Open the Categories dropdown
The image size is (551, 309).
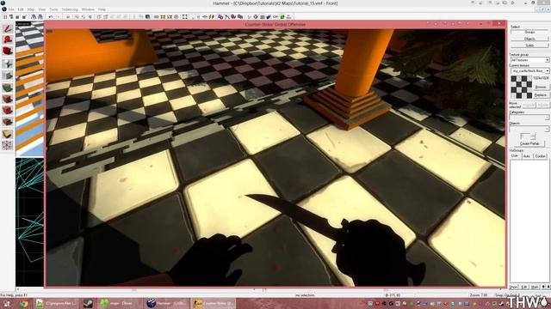click(x=529, y=118)
